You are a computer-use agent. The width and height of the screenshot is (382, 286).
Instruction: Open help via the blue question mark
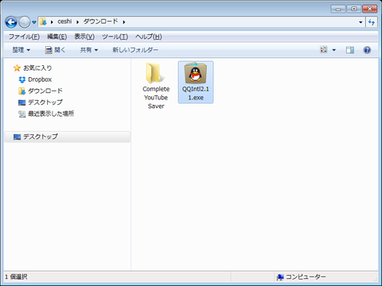point(367,50)
